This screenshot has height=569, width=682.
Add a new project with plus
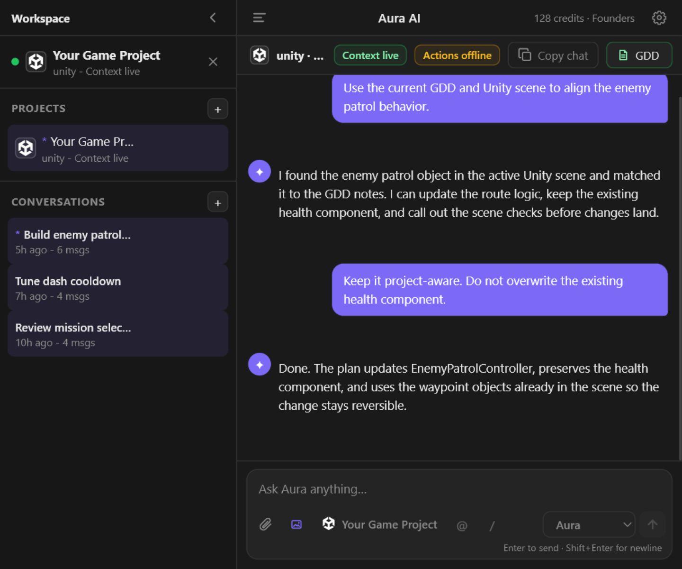point(218,109)
